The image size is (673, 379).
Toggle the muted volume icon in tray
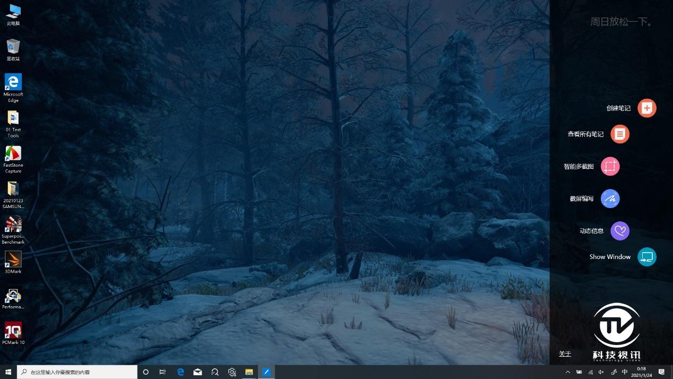(x=601, y=372)
